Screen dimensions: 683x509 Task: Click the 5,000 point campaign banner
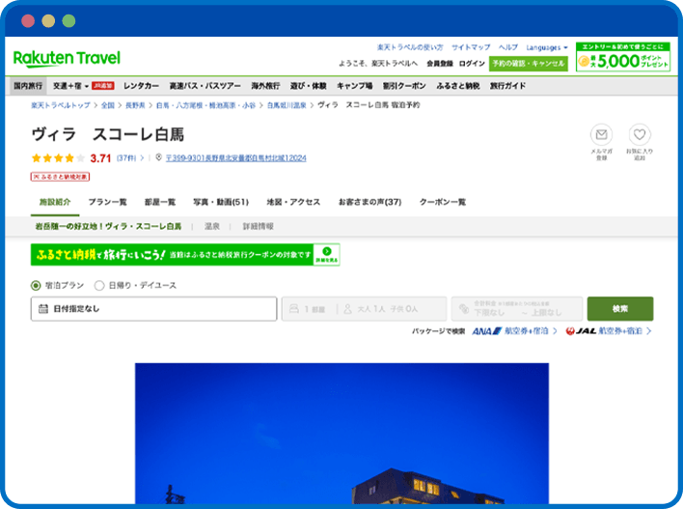point(623,57)
